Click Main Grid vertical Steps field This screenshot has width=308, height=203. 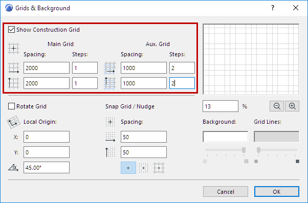(85, 83)
